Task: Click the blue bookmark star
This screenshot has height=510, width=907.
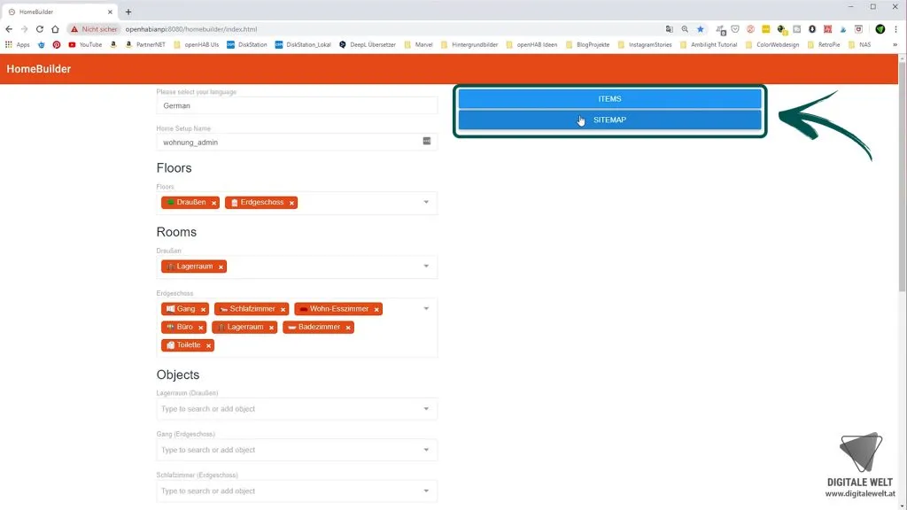Action: [701, 29]
